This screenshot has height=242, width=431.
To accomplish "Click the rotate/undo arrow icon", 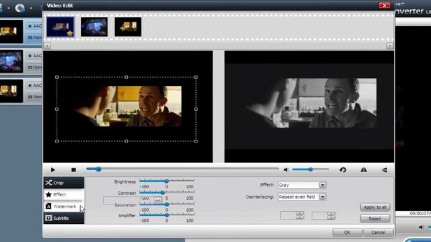I will click(343, 170).
